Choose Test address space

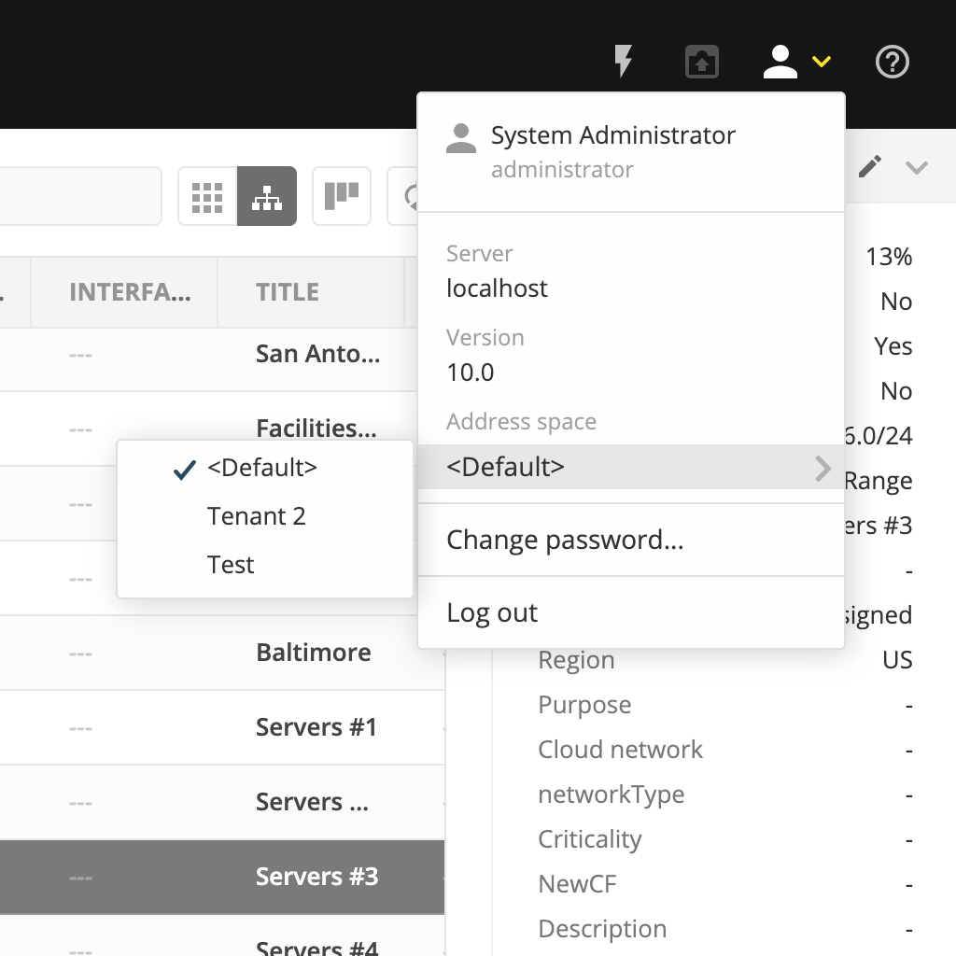pos(232,565)
